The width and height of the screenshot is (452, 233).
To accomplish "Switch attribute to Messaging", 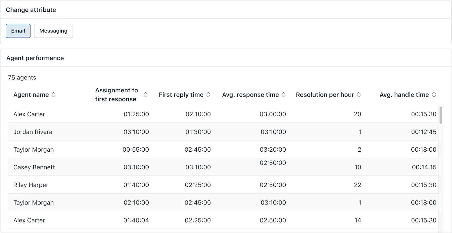I will tap(53, 31).
